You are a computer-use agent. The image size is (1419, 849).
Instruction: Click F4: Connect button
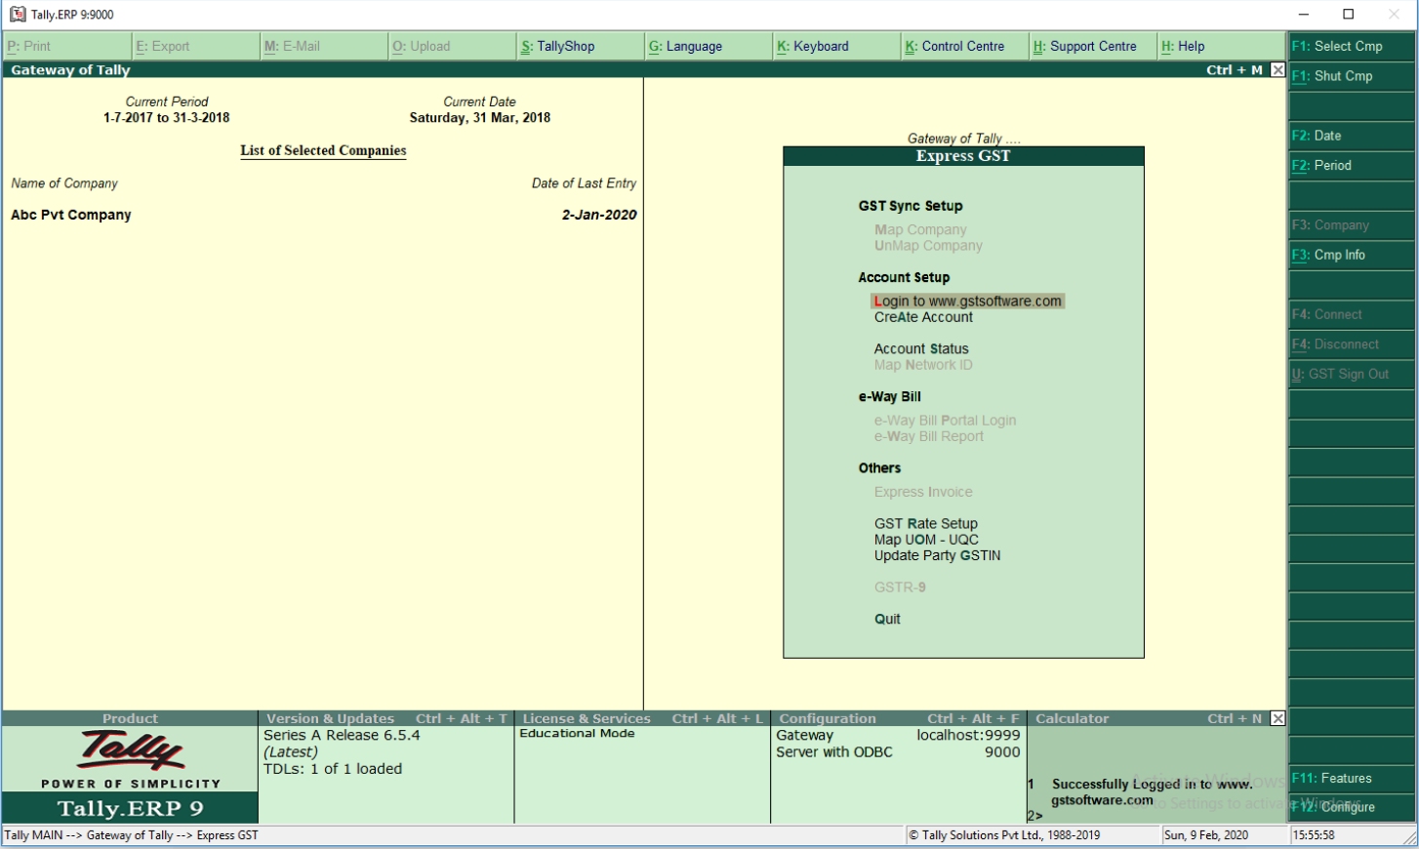pos(1352,314)
